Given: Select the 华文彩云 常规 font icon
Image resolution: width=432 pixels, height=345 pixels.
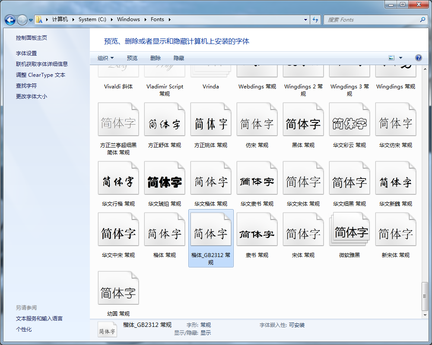Looking at the screenshot, I should tap(349, 119).
